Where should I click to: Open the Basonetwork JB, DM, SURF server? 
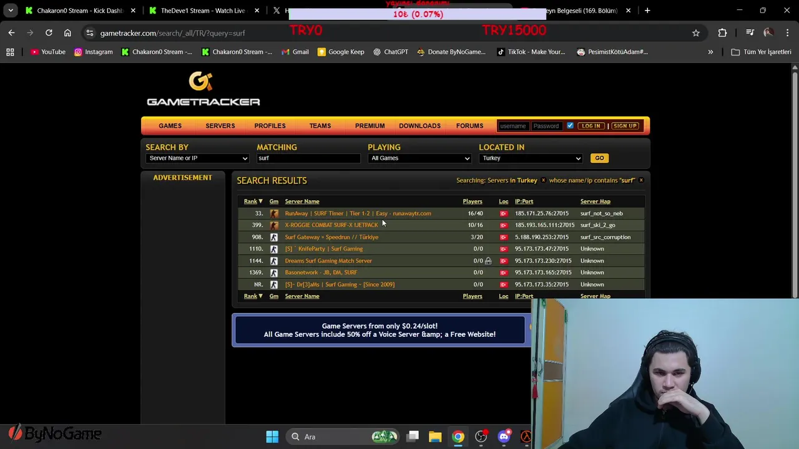click(321, 273)
